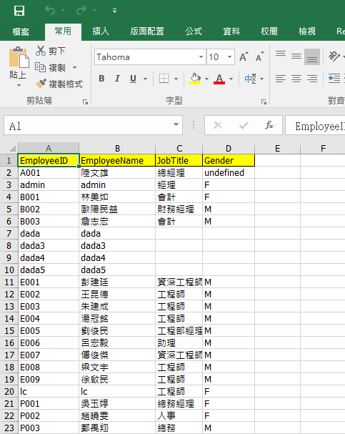Viewport: 345px width, 434px height.
Task: Switch to the 檢視 tab
Action: (x=307, y=31)
